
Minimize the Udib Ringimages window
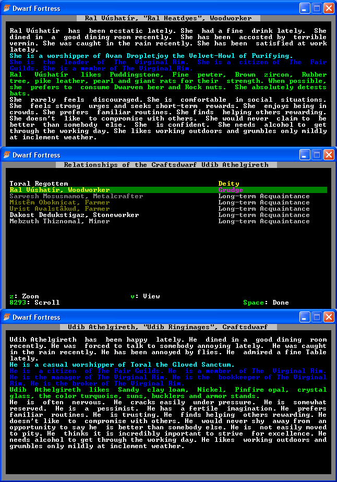click(305, 317)
